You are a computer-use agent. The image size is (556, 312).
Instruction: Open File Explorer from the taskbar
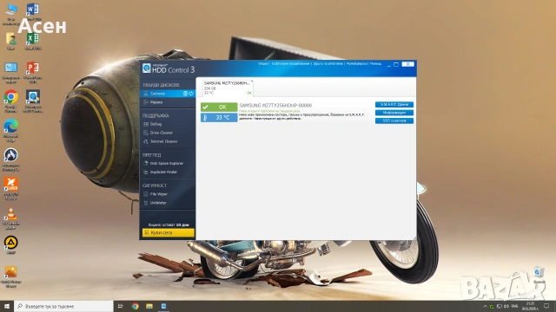(149, 306)
